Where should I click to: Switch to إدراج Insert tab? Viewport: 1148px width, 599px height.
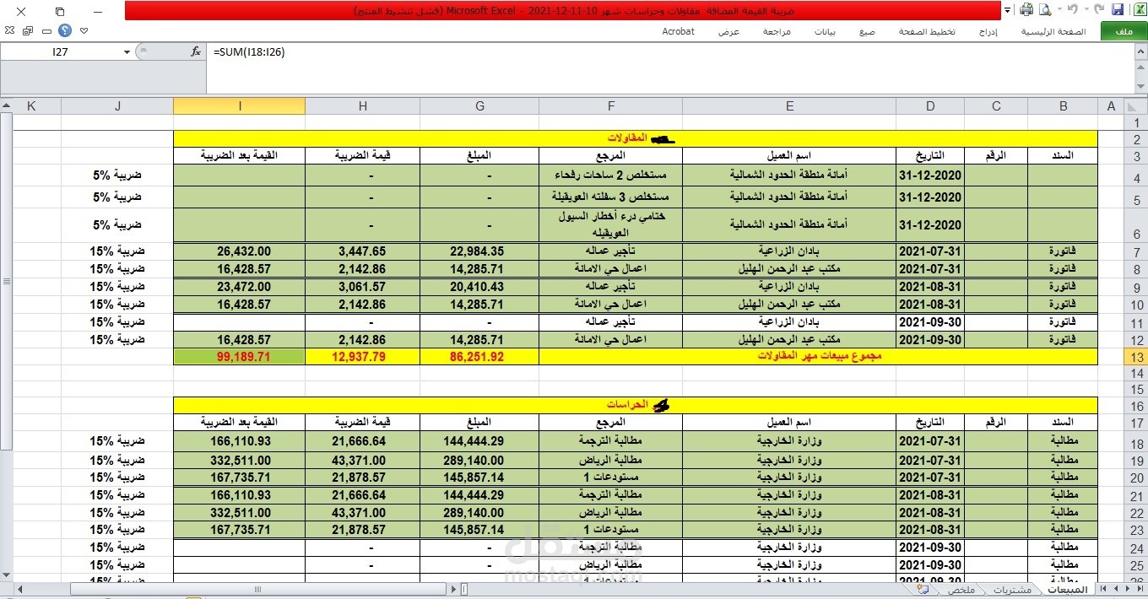tap(988, 31)
